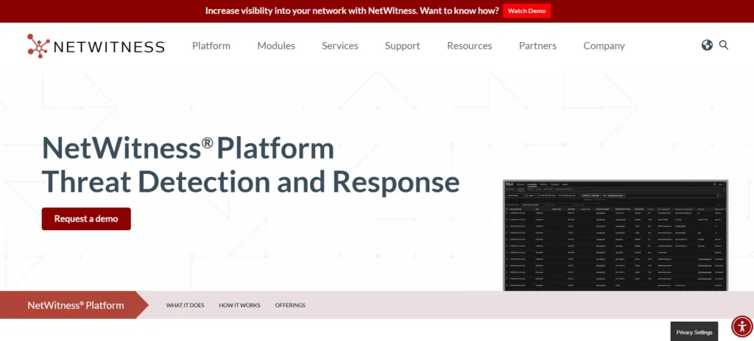
Task: Click the banner text about network visibility
Action: click(352, 10)
